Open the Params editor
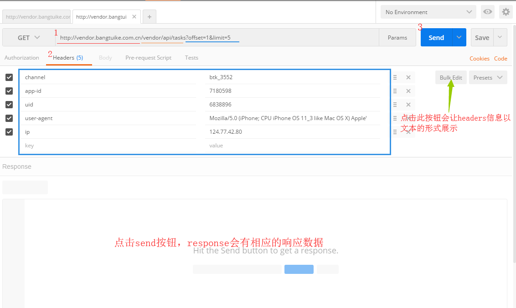The height and width of the screenshot is (308, 516). coord(397,38)
